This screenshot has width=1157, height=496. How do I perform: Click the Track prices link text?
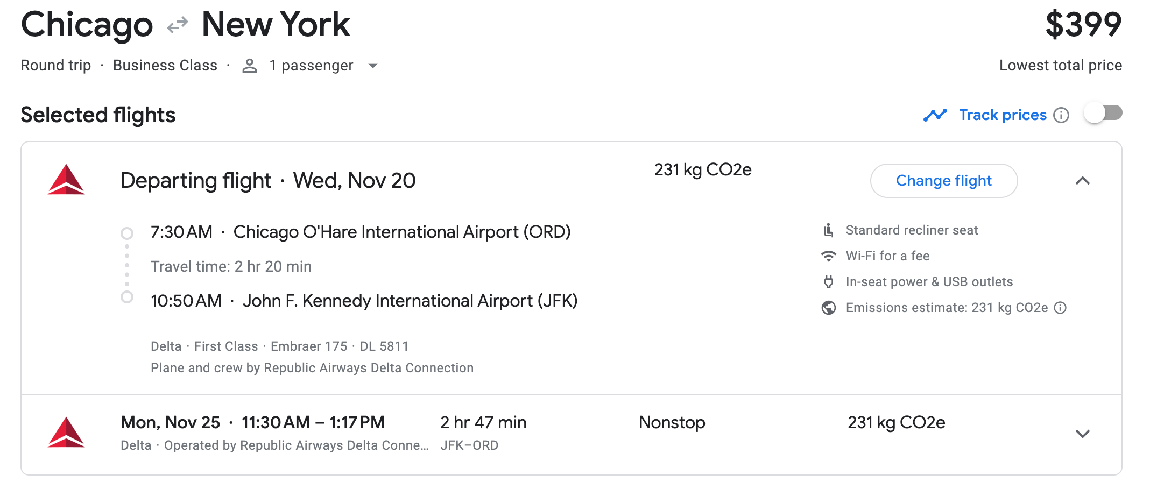pos(1003,115)
